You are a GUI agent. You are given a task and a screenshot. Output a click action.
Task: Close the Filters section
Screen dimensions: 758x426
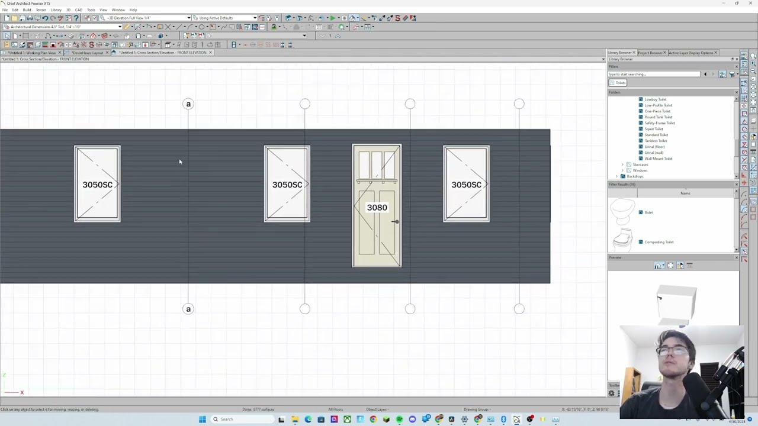pos(736,67)
